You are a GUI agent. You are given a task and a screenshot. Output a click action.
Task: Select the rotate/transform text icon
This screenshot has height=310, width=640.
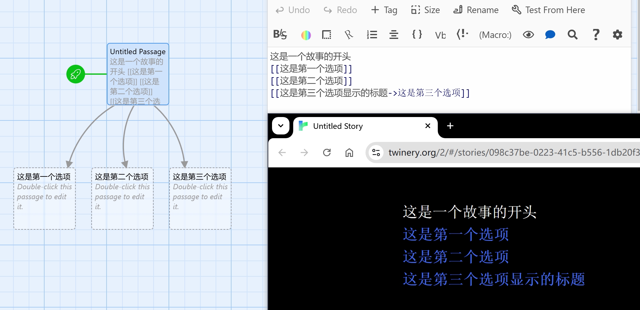click(x=349, y=35)
